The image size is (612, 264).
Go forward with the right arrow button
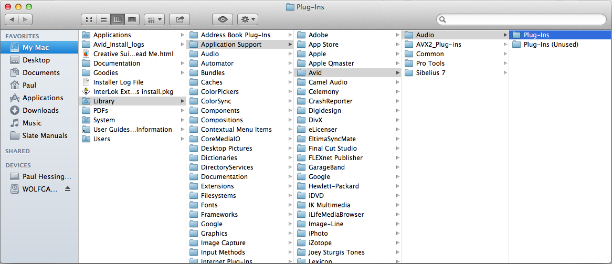click(25, 19)
